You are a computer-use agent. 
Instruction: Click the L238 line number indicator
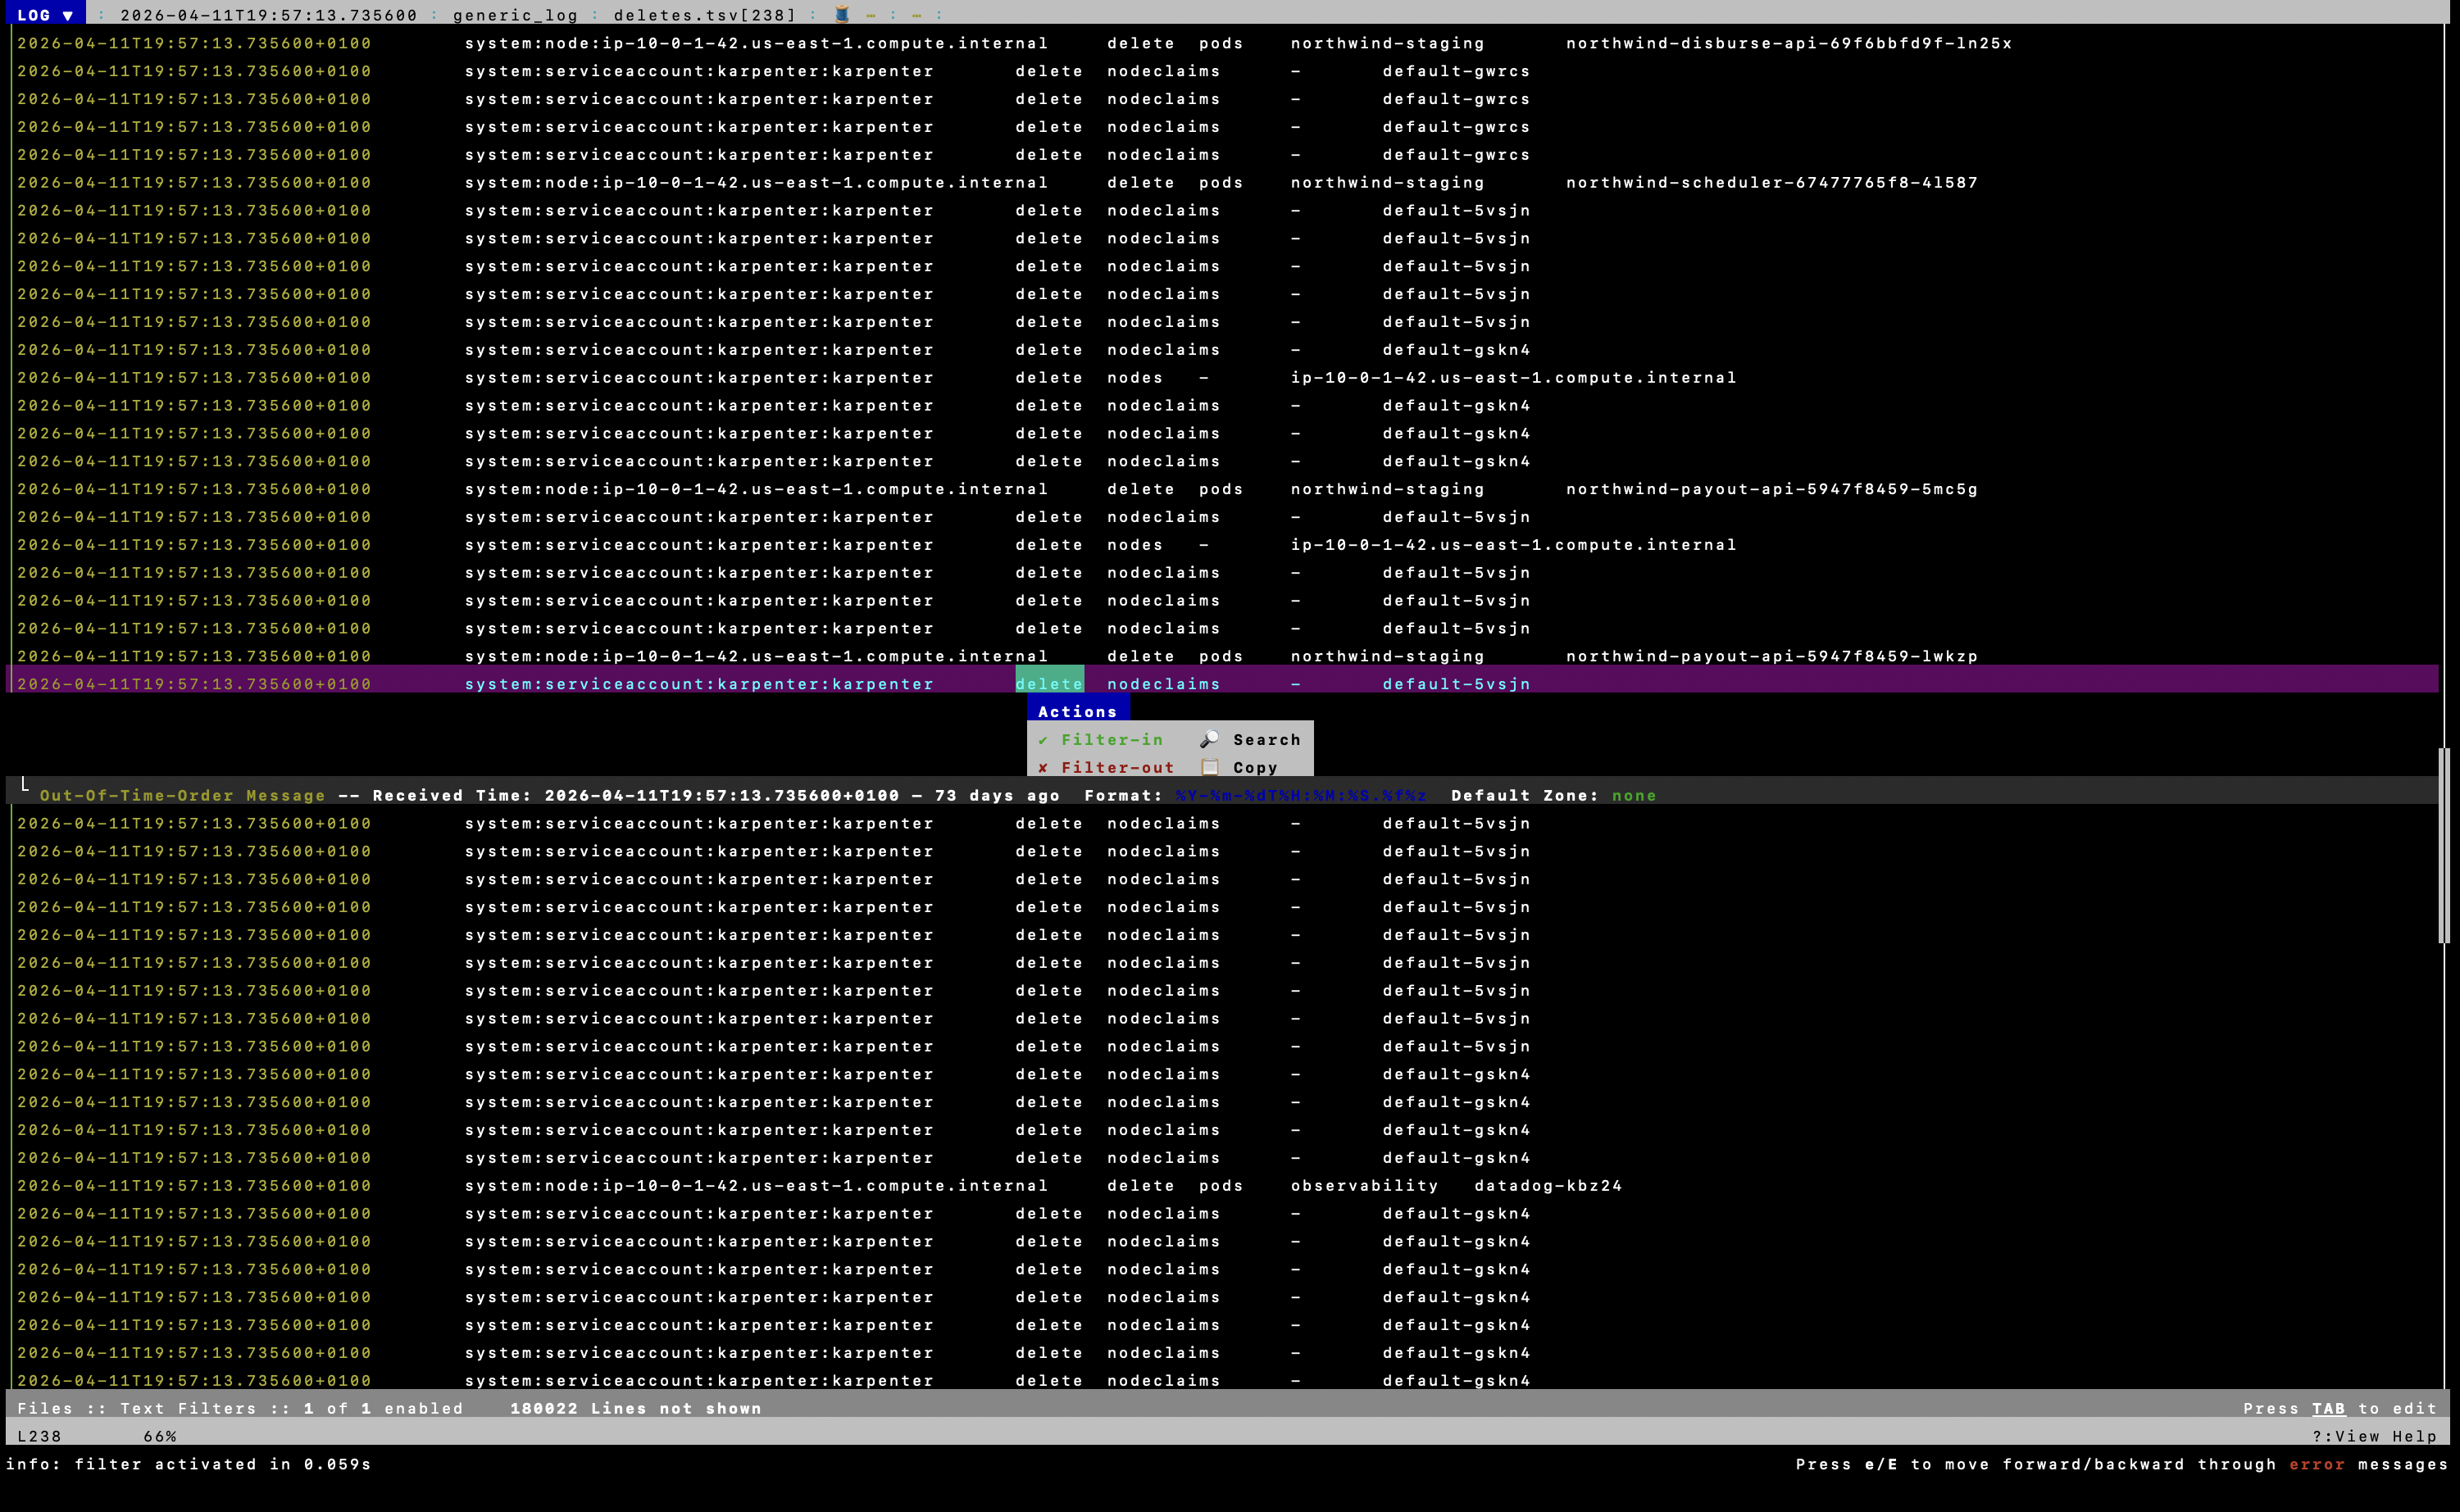(x=39, y=1437)
